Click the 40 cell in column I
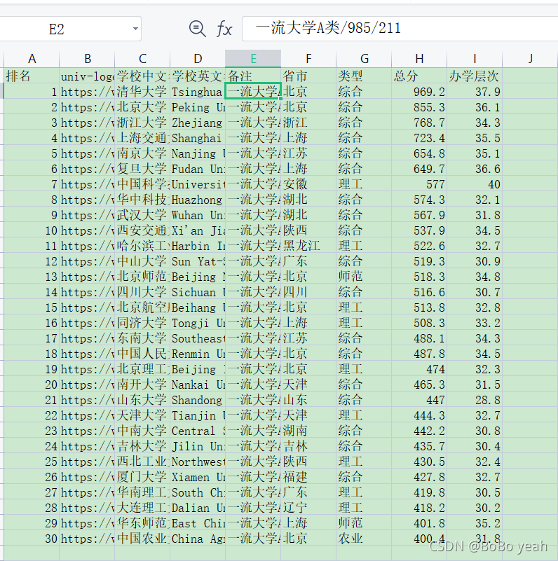This screenshot has width=558, height=561. [475, 184]
